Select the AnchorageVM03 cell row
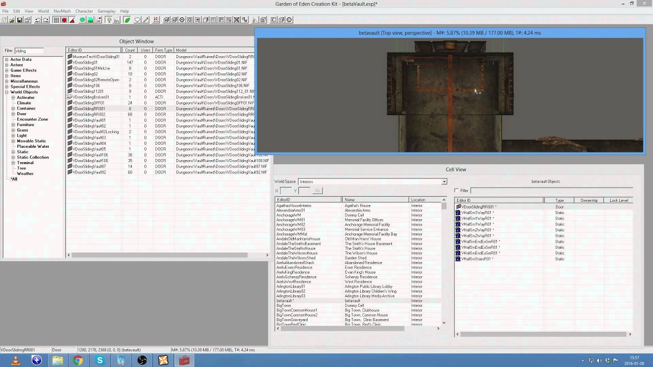The width and height of the screenshot is (653, 367). pos(358,229)
